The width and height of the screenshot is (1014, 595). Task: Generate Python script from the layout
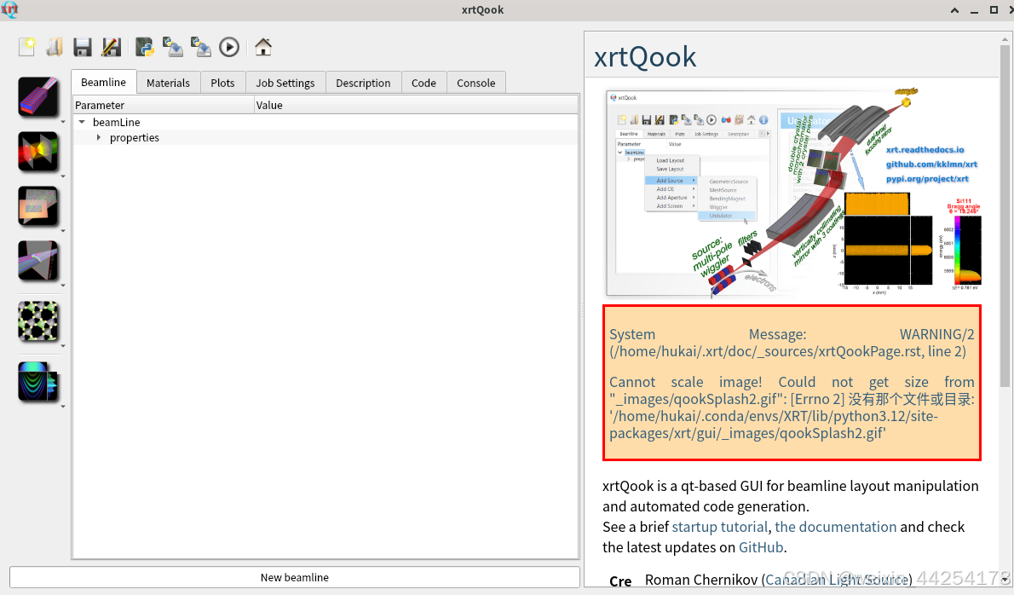pos(144,47)
